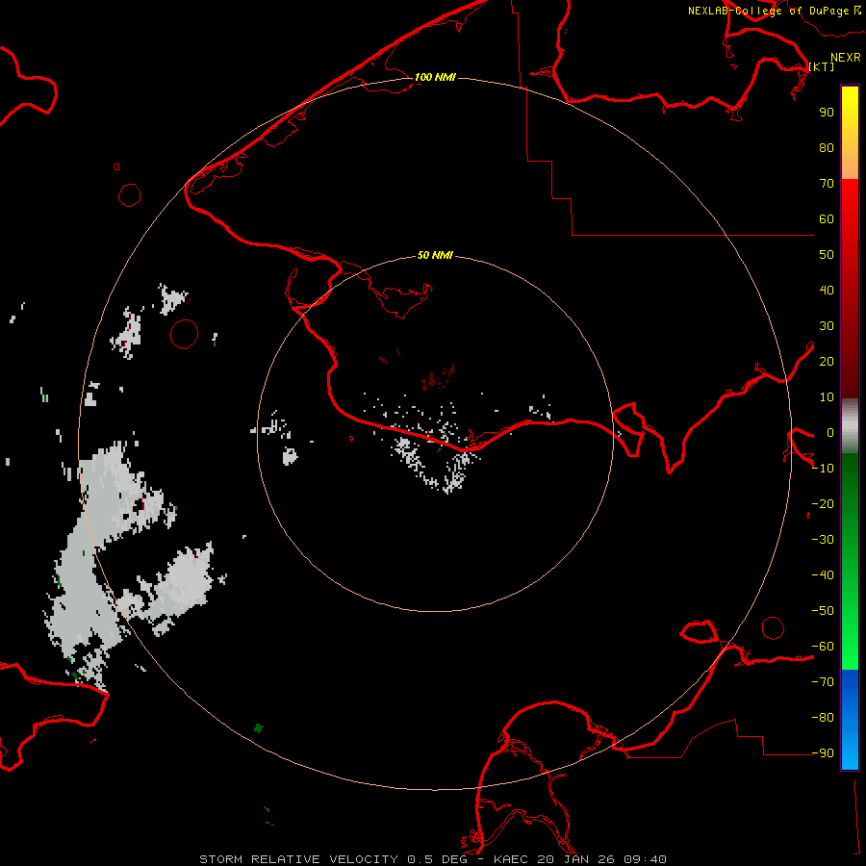Click the gray color bar segment beside 0

tap(850, 426)
